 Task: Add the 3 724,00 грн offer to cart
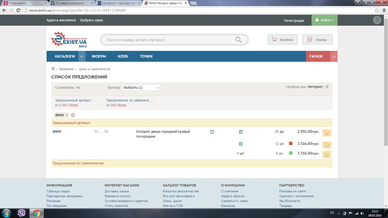pyautogui.click(x=327, y=155)
